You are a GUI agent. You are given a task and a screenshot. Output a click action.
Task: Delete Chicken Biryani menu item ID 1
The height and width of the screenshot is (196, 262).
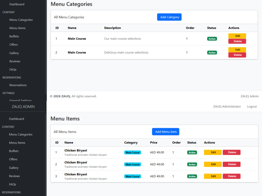point(232,152)
